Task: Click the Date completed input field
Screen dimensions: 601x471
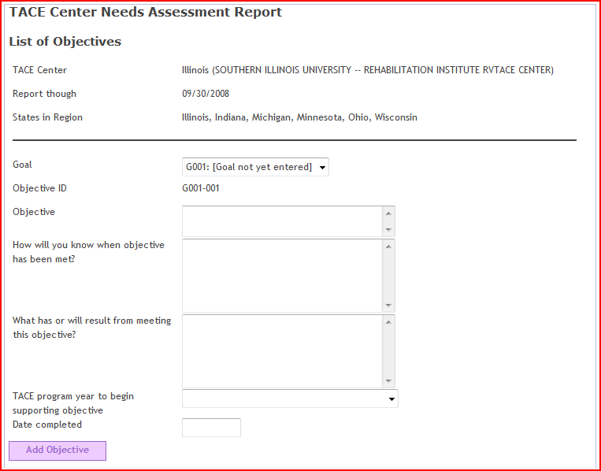Action: (x=211, y=428)
